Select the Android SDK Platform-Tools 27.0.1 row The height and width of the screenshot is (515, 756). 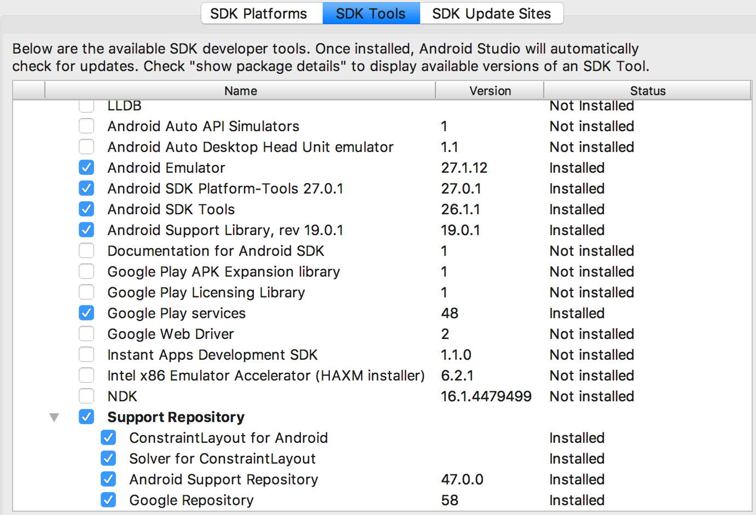tap(225, 189)
